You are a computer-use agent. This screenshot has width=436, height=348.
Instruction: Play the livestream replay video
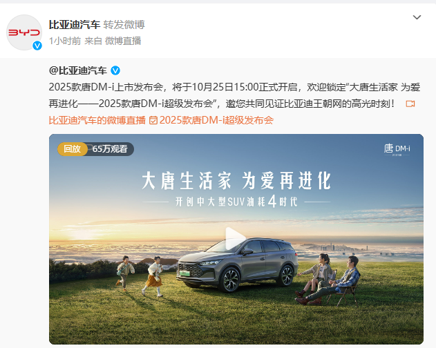click(x=236, y=238)
